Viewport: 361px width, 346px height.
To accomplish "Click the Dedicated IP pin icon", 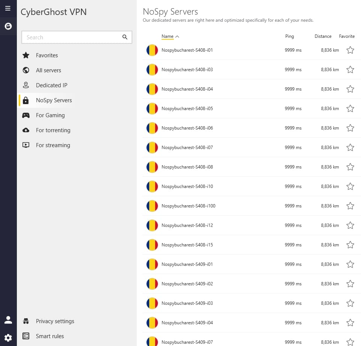I will 26,85.
